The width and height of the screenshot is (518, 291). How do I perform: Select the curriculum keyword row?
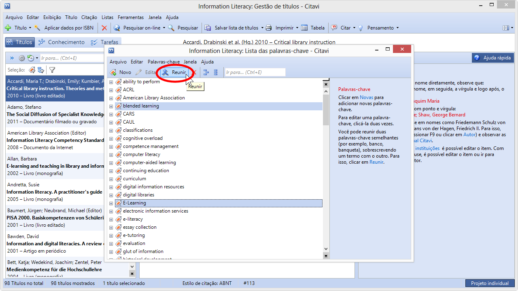(134, 179)
